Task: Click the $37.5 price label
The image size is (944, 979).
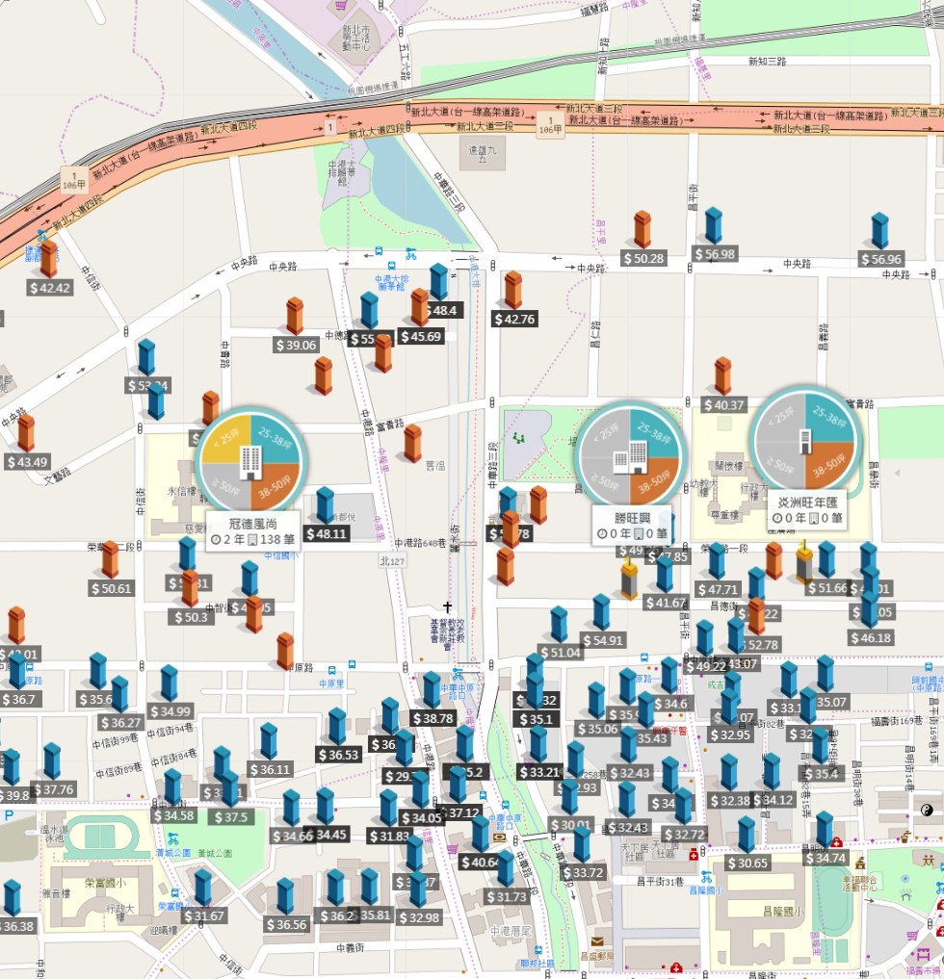Action: [230, 816]
